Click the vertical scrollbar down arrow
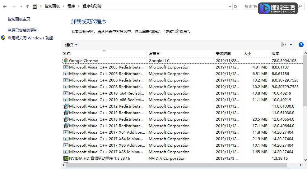The height and width of the screenshot is (169, 307). click(305, 160)
